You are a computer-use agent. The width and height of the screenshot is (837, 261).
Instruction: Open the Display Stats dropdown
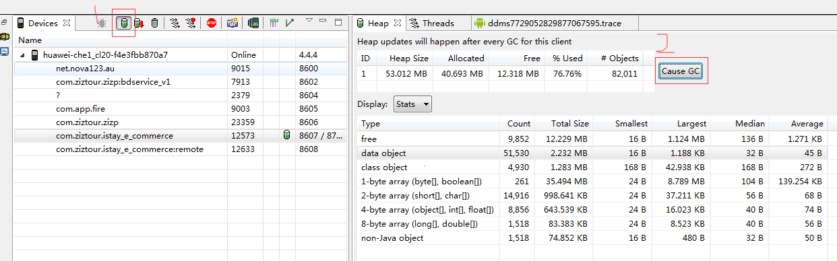coord(412,104)
